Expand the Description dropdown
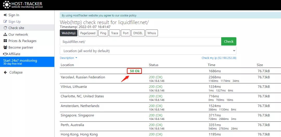The height and width of the screenshot is (137, 281). pos(68,58)
